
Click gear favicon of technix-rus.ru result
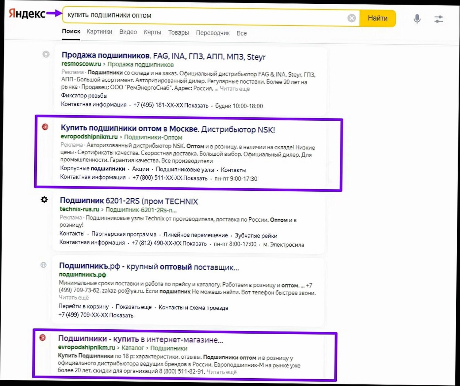(44, 200)
